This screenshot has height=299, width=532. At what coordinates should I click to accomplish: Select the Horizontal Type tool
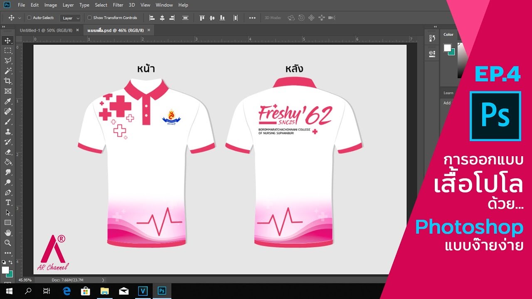(8, 203)
